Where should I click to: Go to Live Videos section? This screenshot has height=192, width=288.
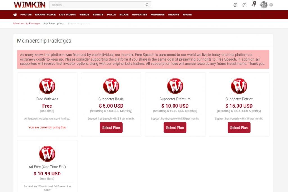coord(67,15)
